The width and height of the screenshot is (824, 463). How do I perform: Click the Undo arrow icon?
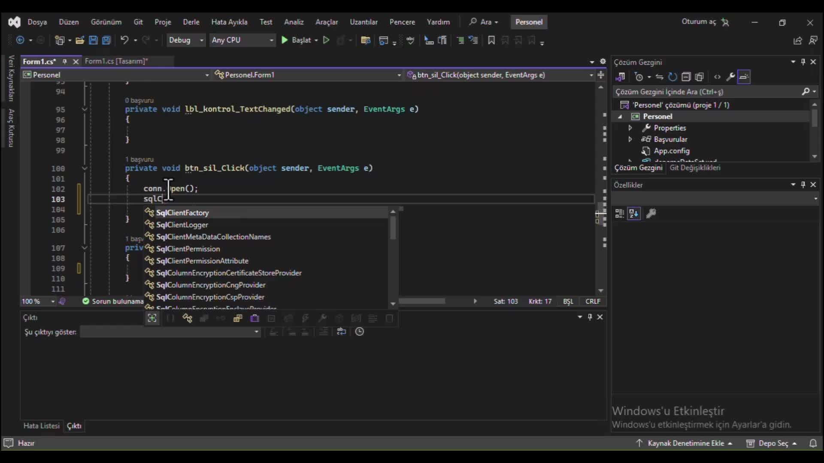click(124, 40)
